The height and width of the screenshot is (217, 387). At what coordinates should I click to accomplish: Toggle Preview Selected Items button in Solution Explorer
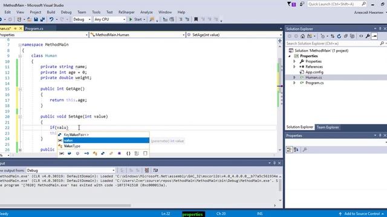374,36
